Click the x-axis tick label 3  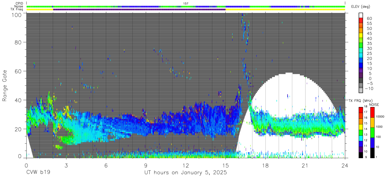tap(66, 165)
